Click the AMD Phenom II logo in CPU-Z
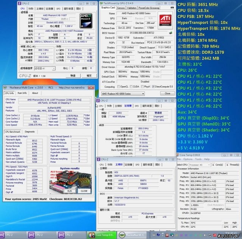This screenshot has height=239, width=242. coord(86,21)
